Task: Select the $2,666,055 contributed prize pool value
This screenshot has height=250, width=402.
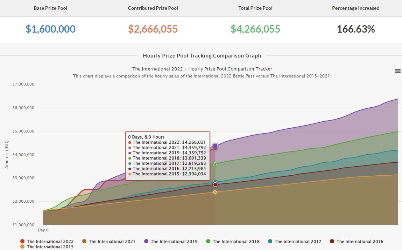Action: [x=153, y=29]
